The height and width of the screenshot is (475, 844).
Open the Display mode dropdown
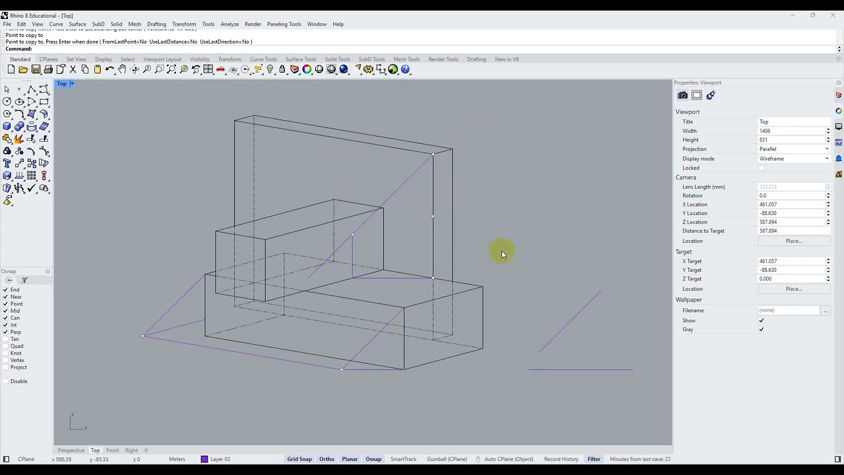tap(794, 159)
